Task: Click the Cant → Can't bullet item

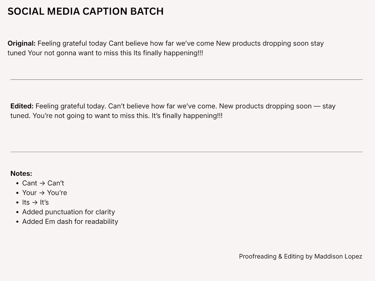Action: [x=43, y=183]
